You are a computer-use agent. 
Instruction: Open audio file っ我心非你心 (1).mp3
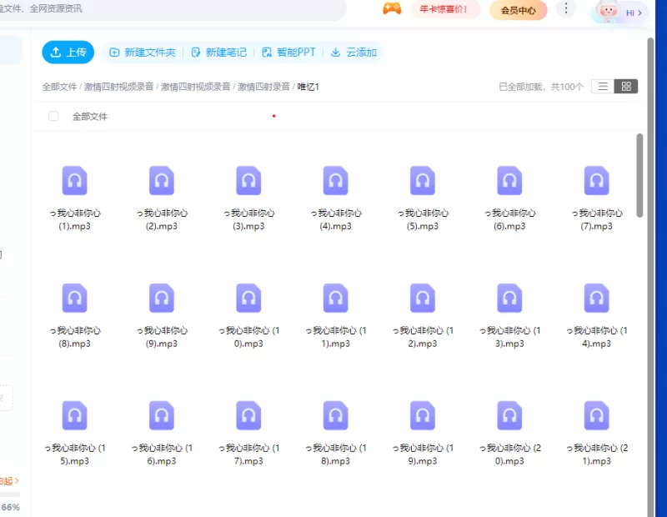75,198
